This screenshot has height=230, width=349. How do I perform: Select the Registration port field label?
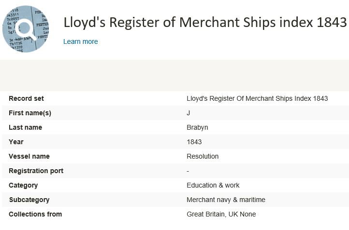click(x=36, y=171)
